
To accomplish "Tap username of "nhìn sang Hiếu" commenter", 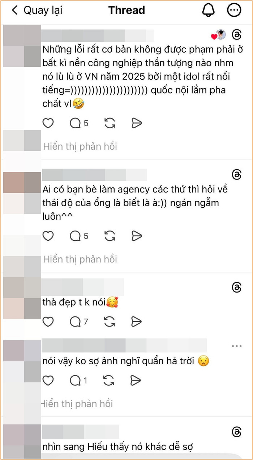I will point(81,431).
